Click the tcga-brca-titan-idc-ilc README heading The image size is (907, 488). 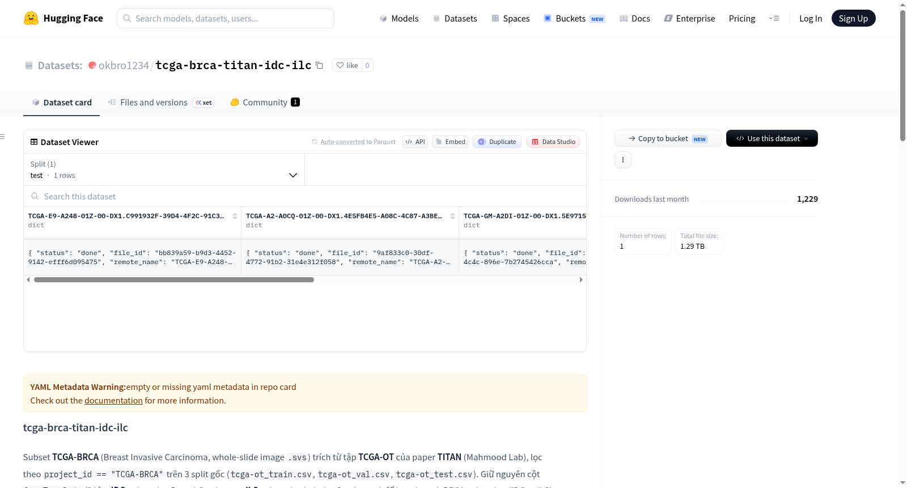75,428
